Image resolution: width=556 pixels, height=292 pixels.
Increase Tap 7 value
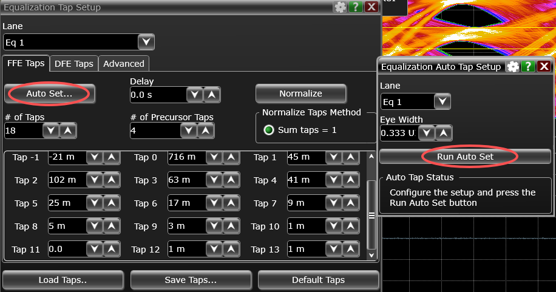coord(351,203)
